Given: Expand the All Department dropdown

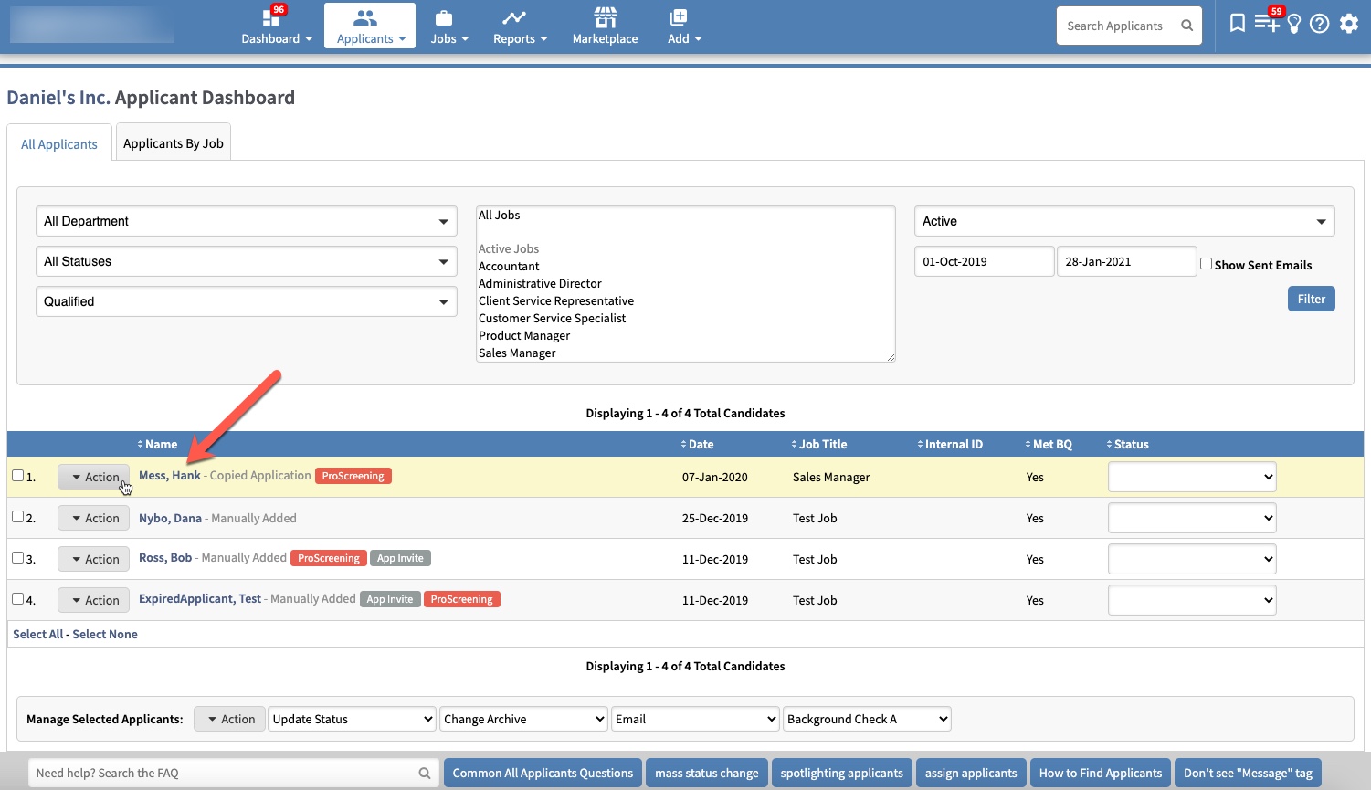Looking at the screenshot, I should (x=246, y=221).
